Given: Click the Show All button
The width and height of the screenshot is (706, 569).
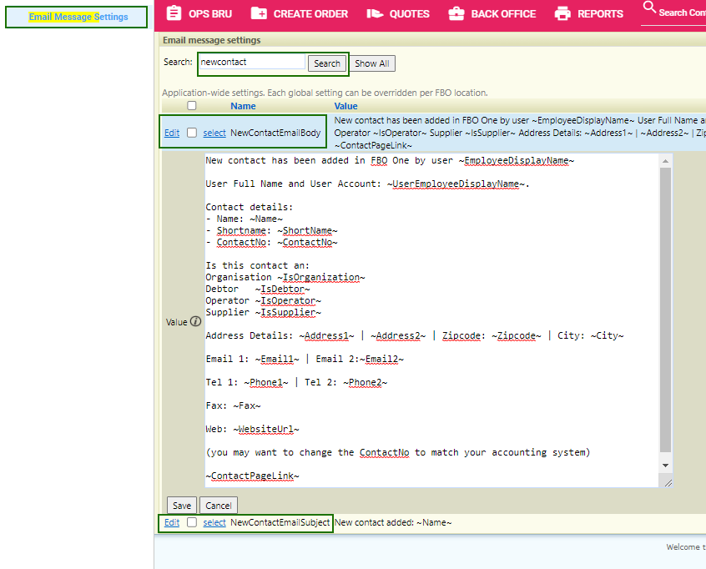Looking at the screenshot, I should [x=372, y=63].
